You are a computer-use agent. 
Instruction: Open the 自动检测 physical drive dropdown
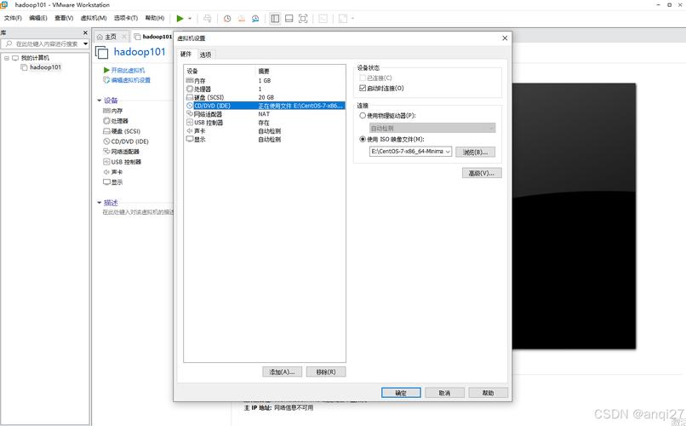(x=432, y=128)
